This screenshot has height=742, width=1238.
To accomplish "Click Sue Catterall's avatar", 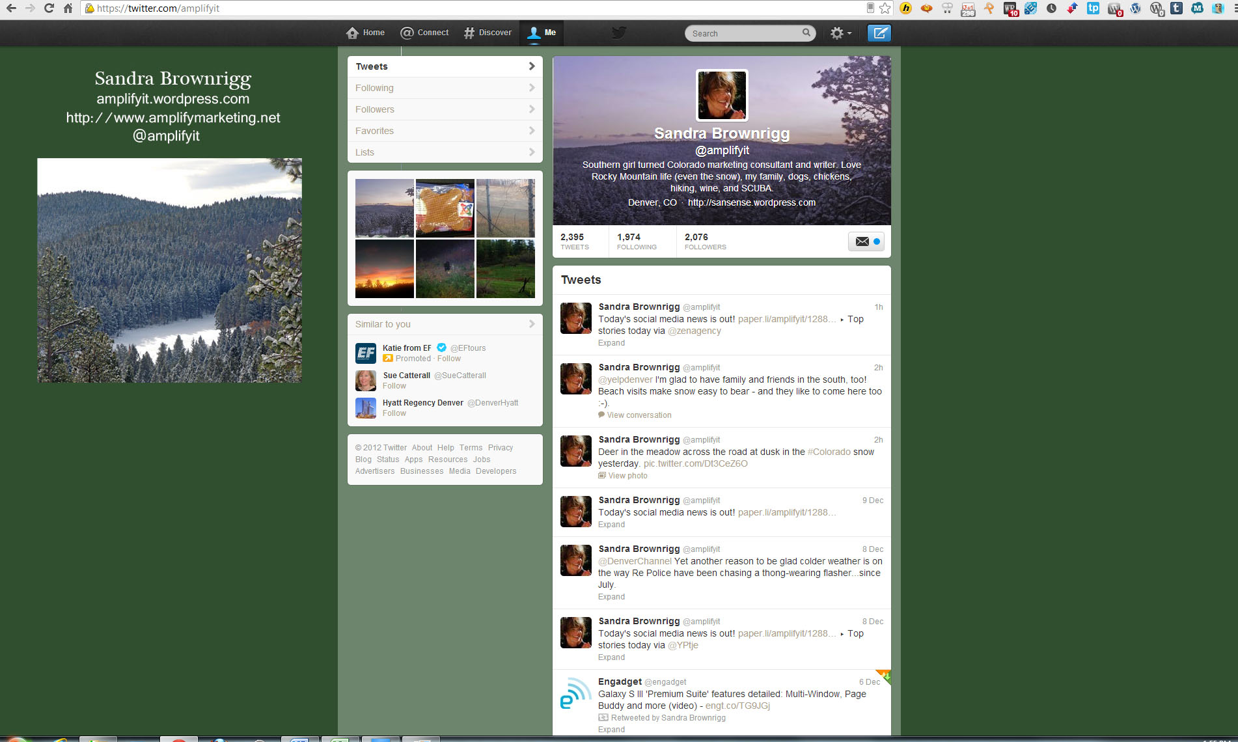I will (366, 381).
